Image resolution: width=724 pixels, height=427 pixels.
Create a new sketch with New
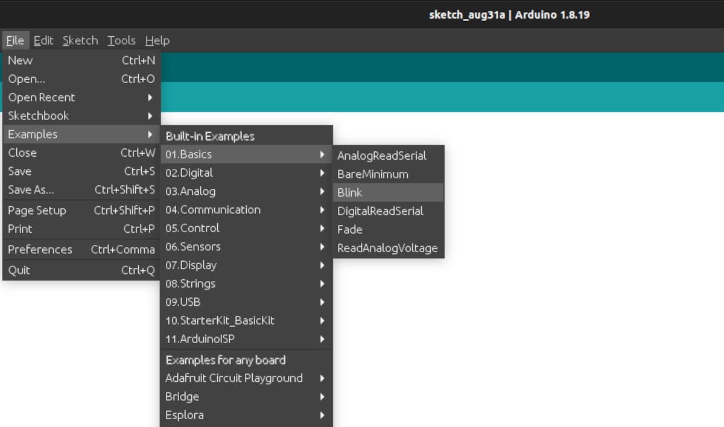pos(20,60)
